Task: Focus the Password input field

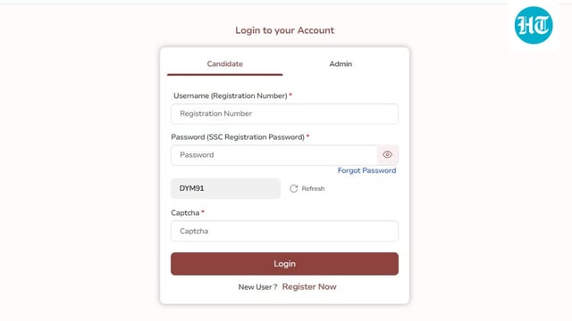Action: (274, 155)
